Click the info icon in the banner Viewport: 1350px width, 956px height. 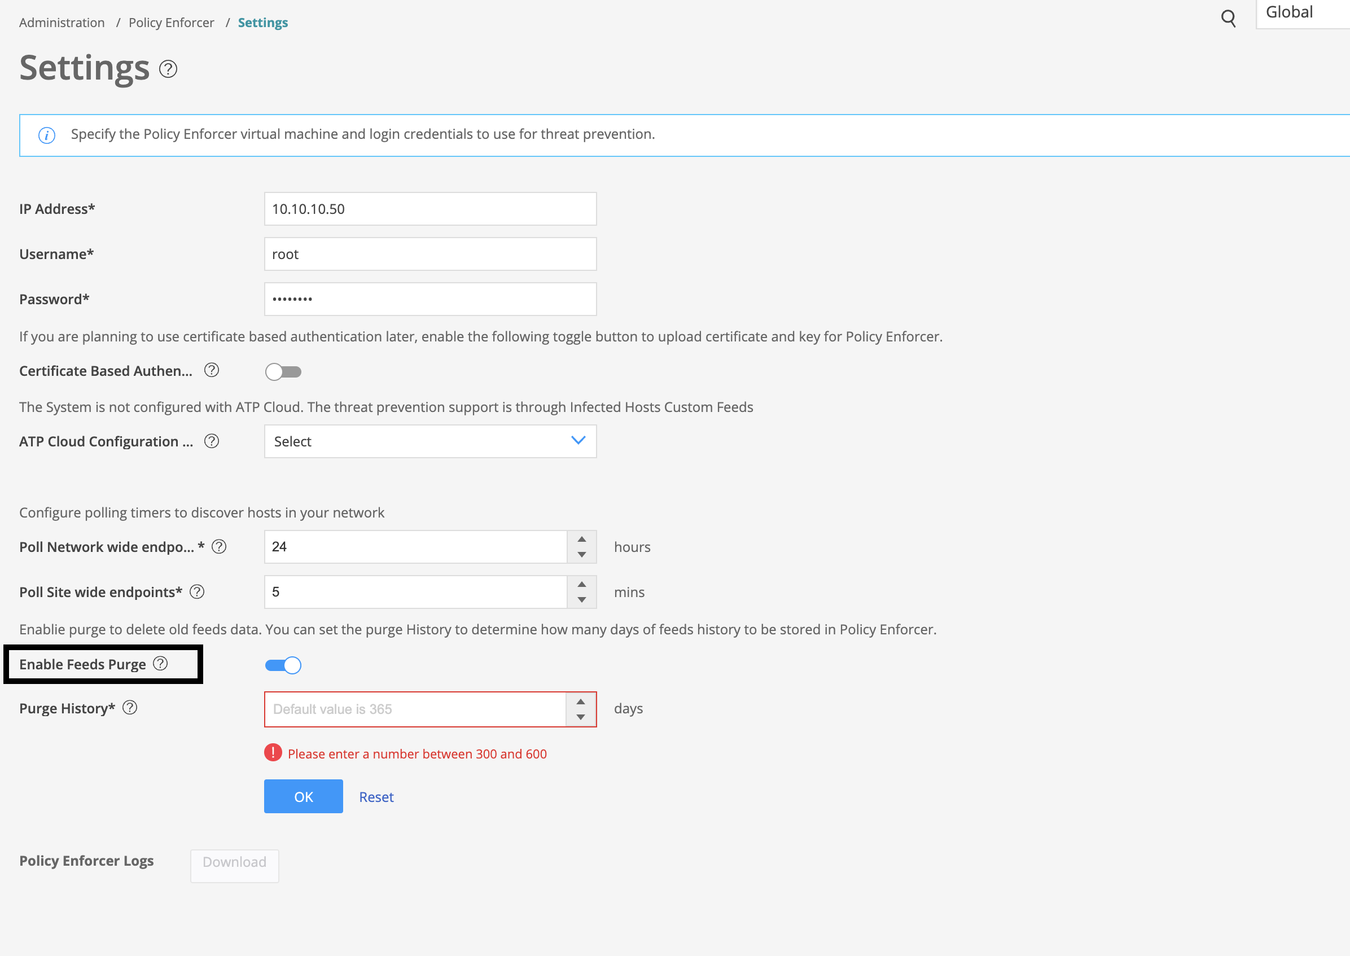coord(47,135)
